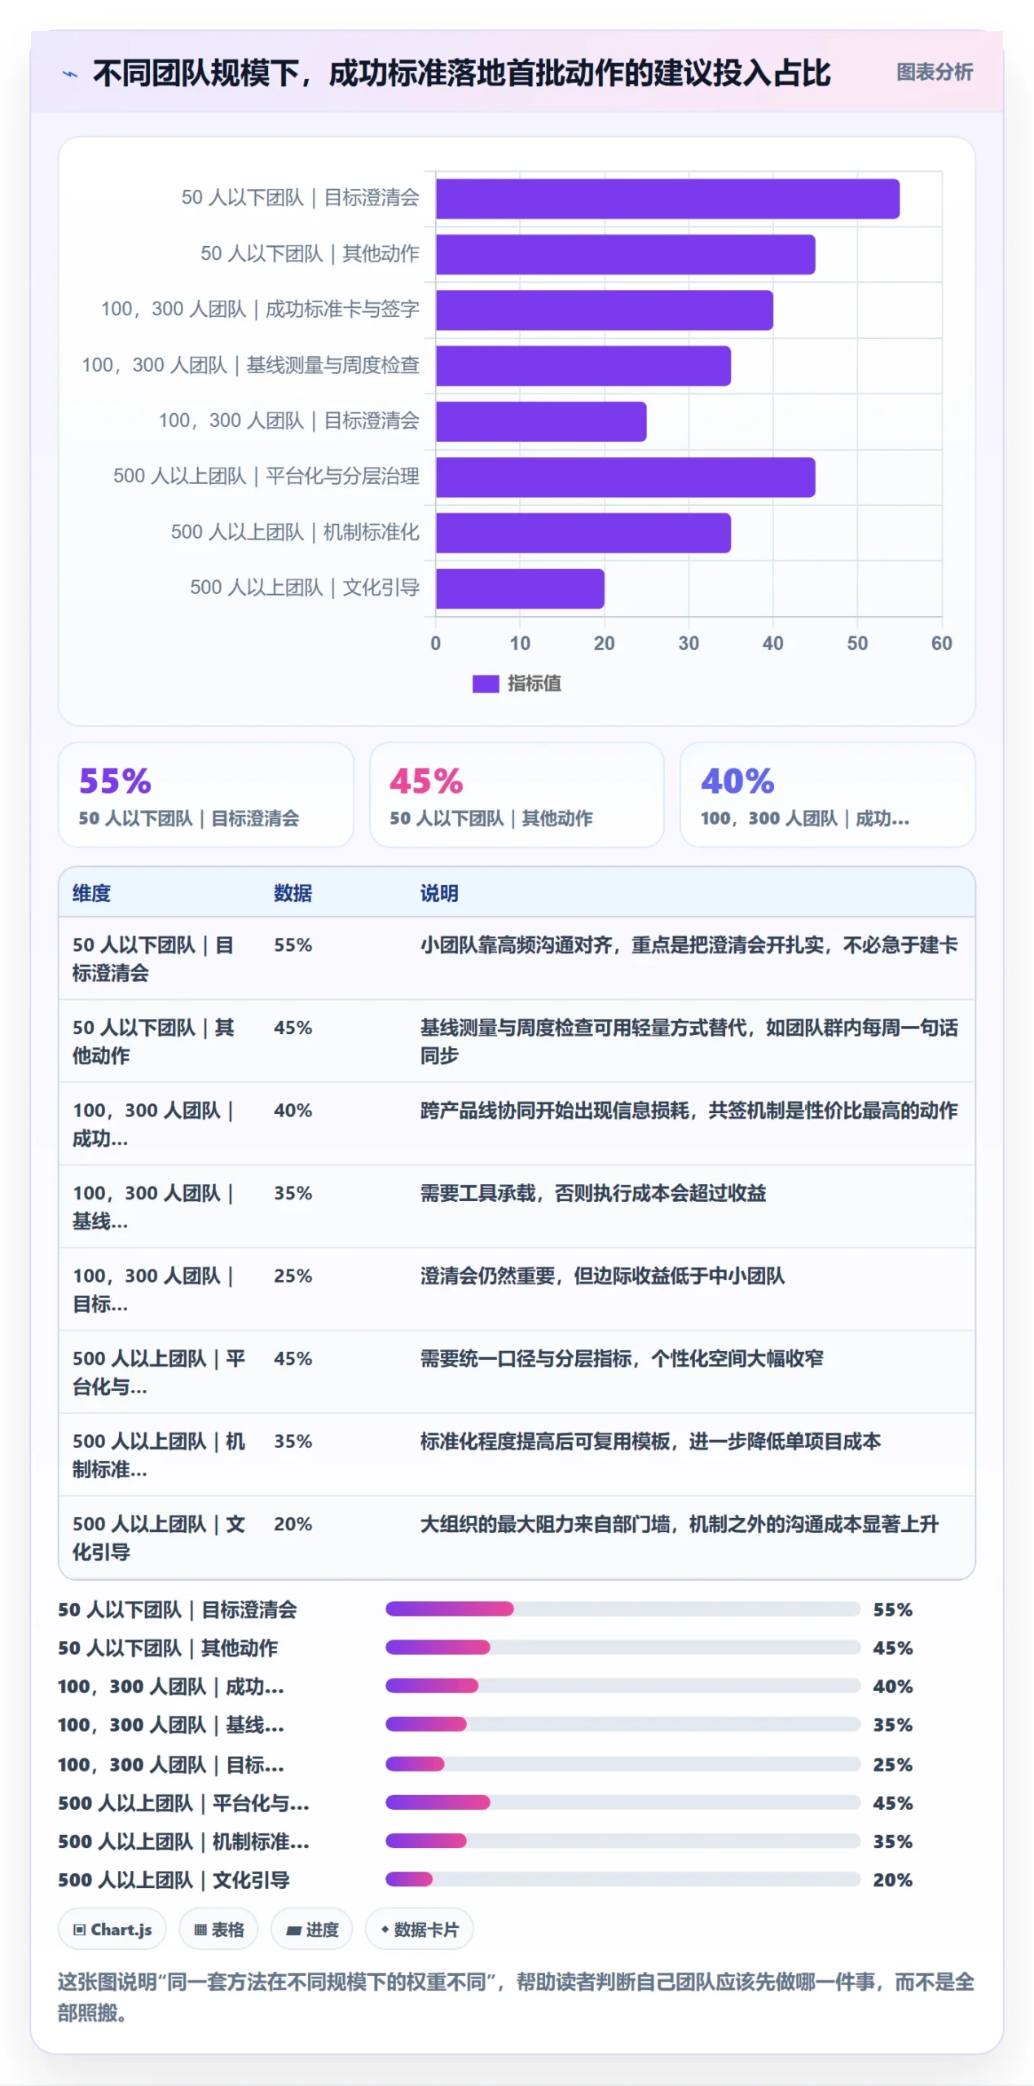Click the 55% progress bar for 目标澄清会

pos(623,1609)
